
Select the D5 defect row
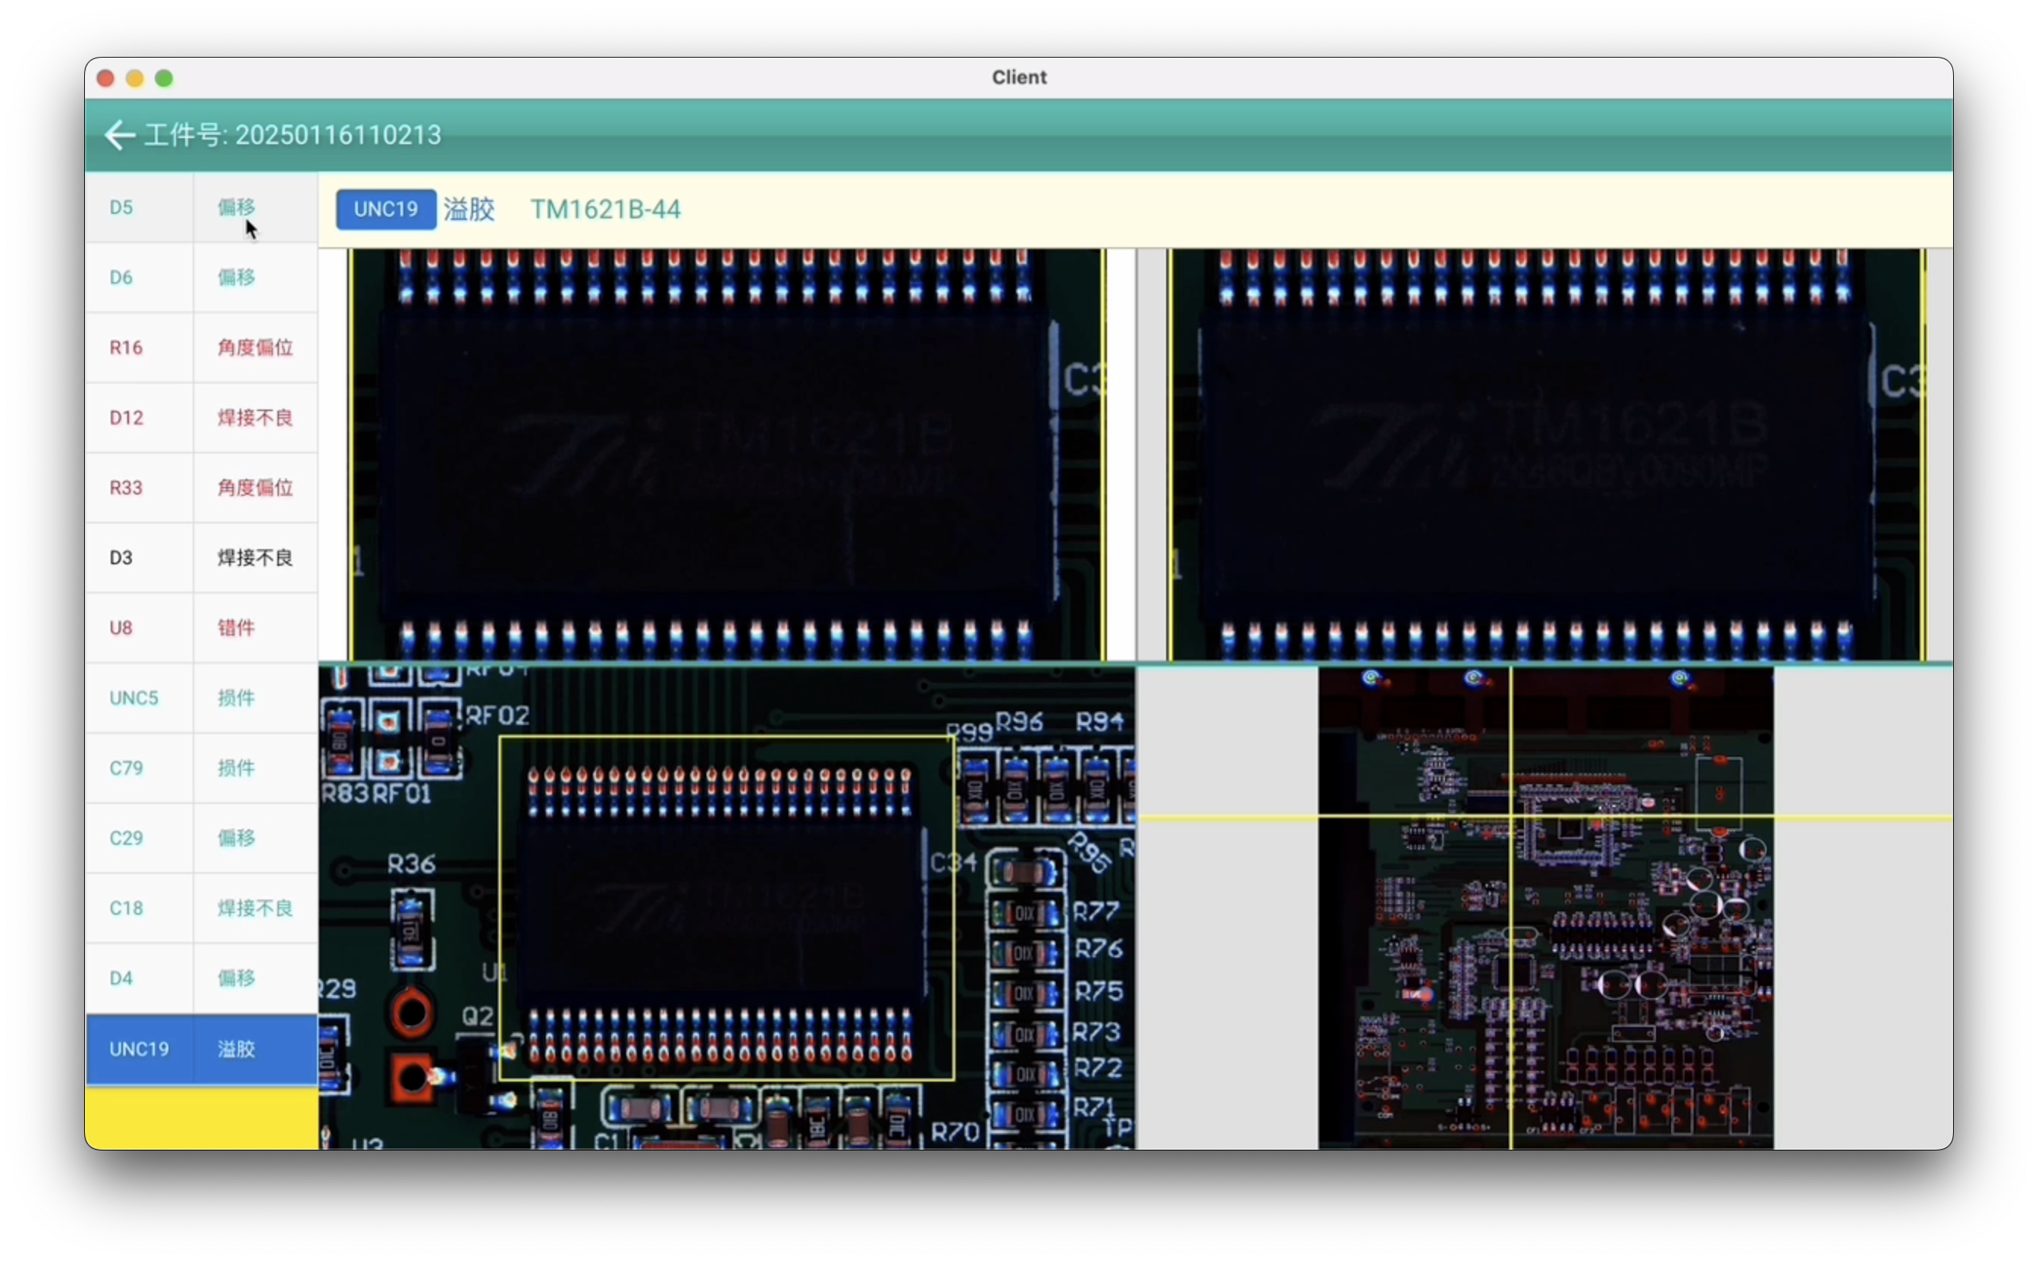point(200,207)
